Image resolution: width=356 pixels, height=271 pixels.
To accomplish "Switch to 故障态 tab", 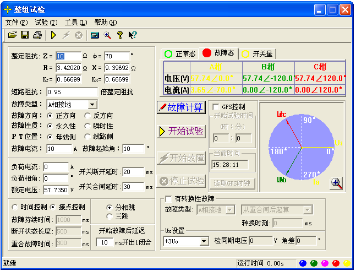I will tap(218, 53).
